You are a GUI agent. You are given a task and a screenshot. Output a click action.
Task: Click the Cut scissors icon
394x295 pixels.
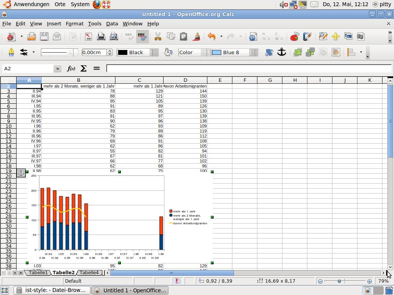[x=158, y=36]
